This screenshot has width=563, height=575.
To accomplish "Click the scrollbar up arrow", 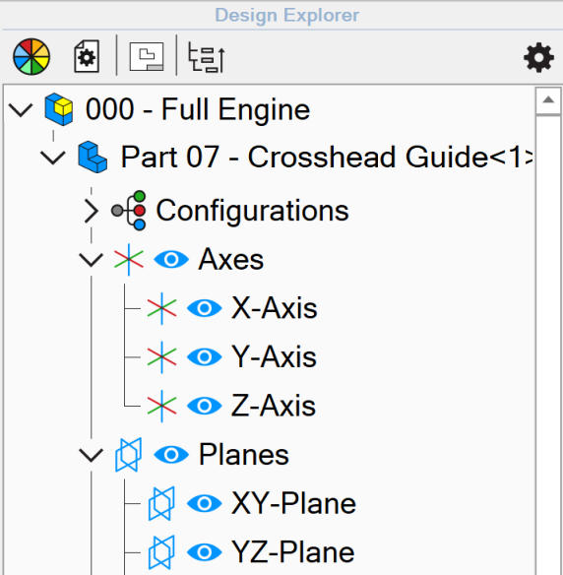I will (x=548, y=99).
